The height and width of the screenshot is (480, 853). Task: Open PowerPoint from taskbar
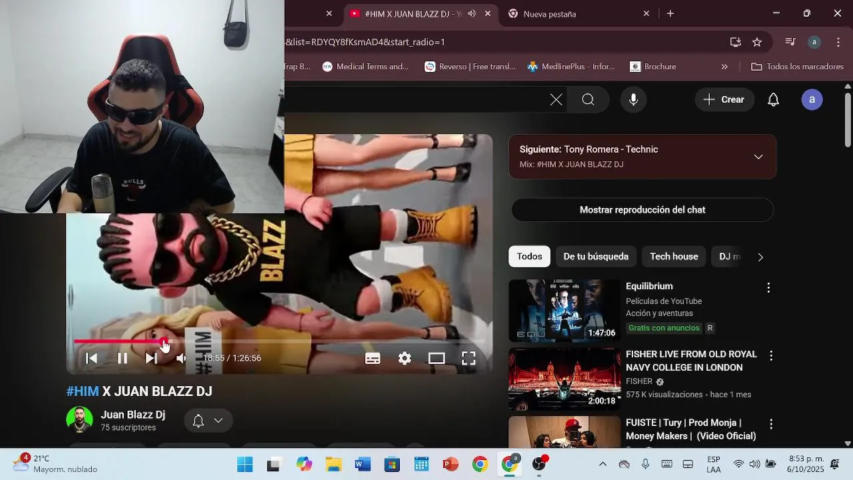pyautogui.click(x=450, y=464)
